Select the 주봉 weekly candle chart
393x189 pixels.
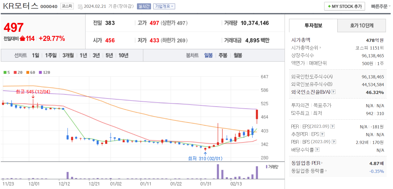[x=223, y=55]
